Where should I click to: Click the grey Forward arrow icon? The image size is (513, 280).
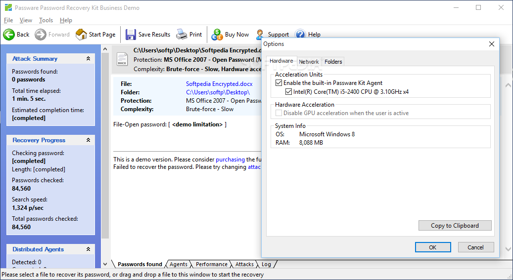coord(41,34)
